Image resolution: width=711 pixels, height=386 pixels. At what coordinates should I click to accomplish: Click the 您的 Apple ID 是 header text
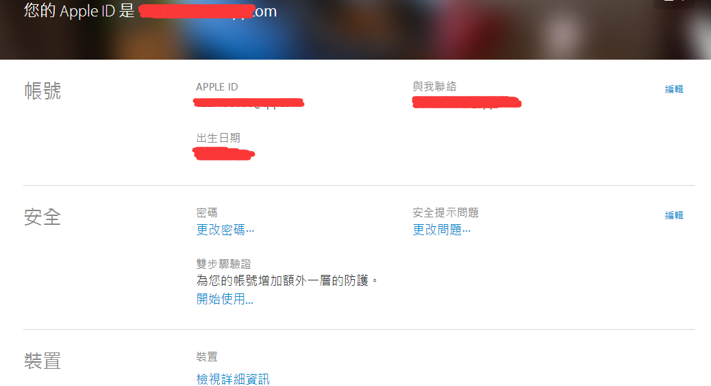coord(79,11)
